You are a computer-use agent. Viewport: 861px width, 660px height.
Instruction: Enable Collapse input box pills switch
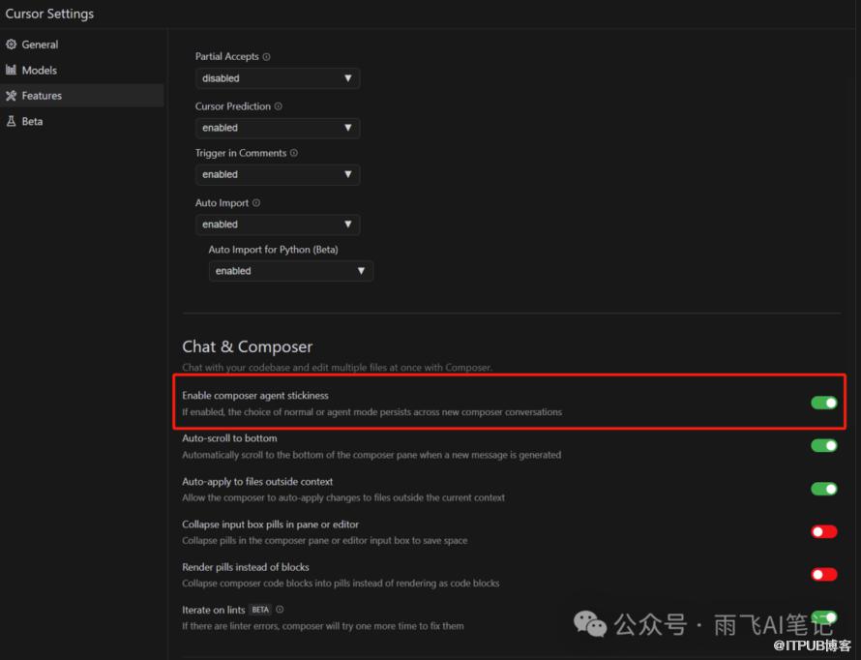coord(823,531)
